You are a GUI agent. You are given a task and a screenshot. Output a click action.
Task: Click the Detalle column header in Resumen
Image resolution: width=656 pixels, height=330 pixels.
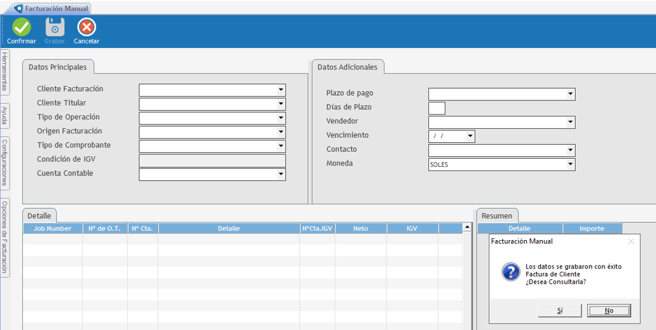(x=519, y=228)
